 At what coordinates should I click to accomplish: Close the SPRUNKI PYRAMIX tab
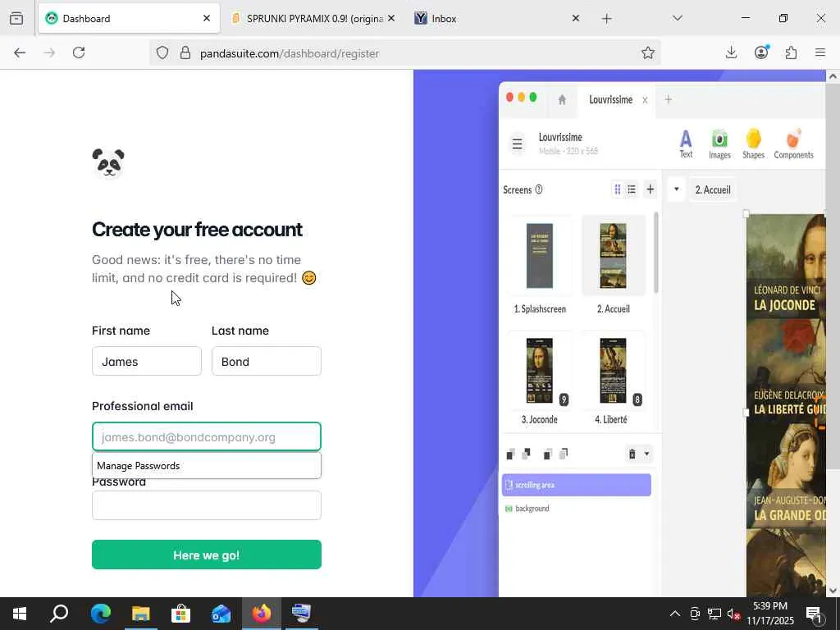(391, 18)
